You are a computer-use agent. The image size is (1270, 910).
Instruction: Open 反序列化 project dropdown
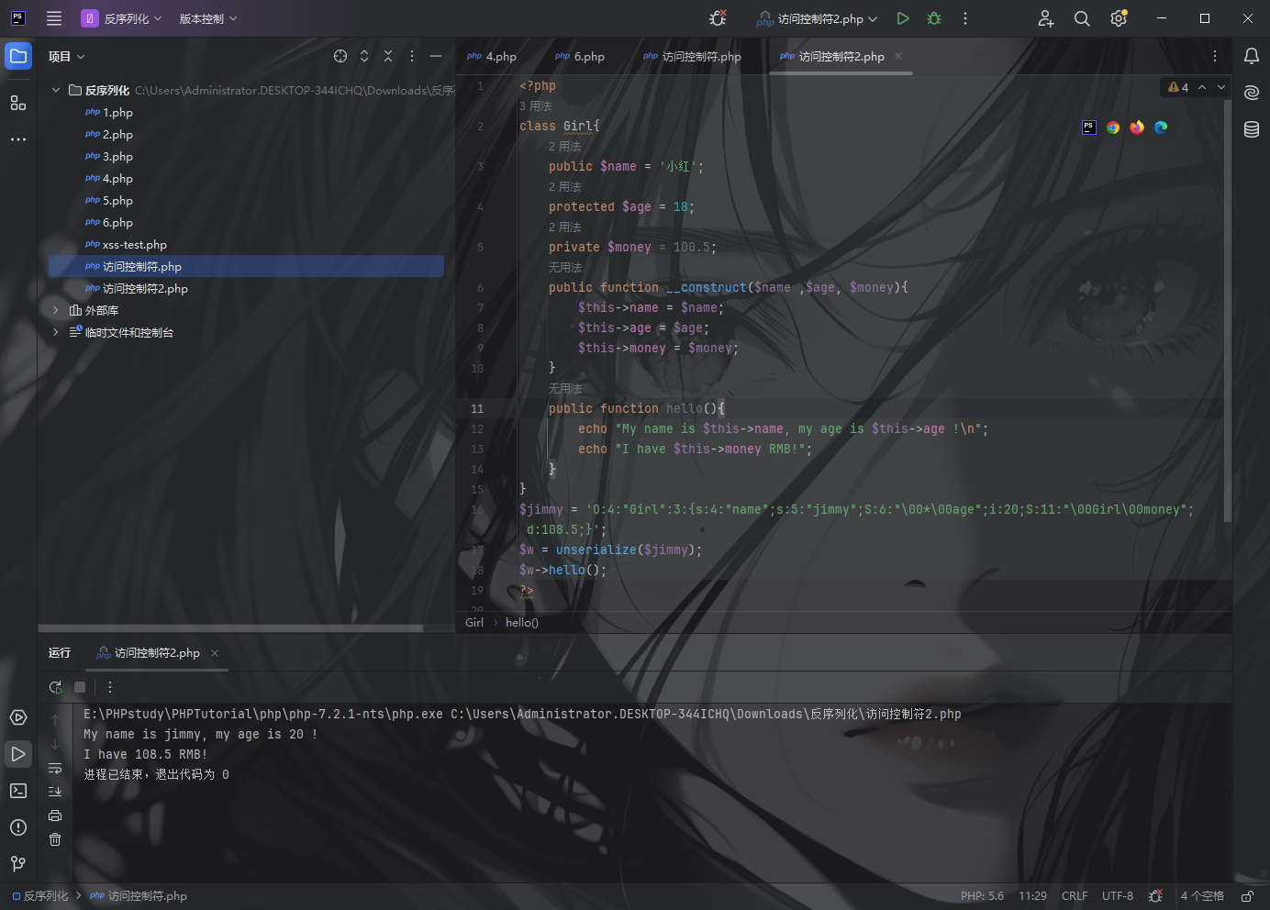122,18
